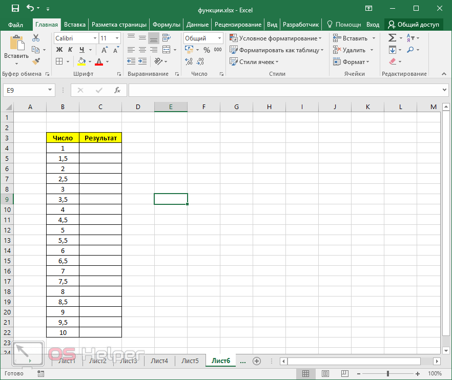Switch to the Данные ribbon tab
452x380 pixels.
[197, 25]
